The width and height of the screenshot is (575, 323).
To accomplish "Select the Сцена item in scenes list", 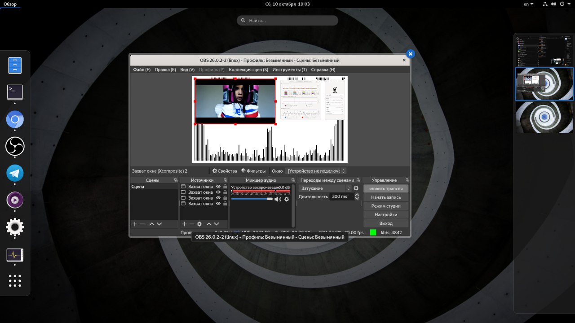I will coord(154,187).
